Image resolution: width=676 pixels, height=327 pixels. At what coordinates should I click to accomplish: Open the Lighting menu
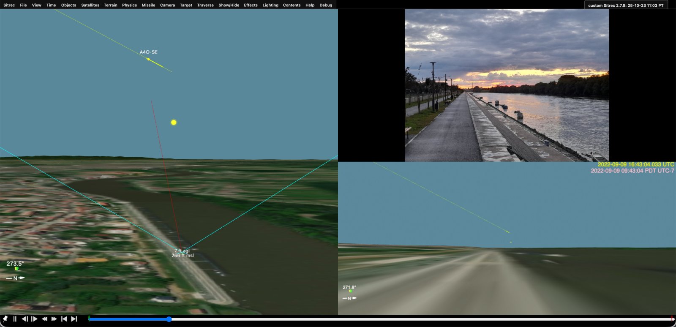270,5
